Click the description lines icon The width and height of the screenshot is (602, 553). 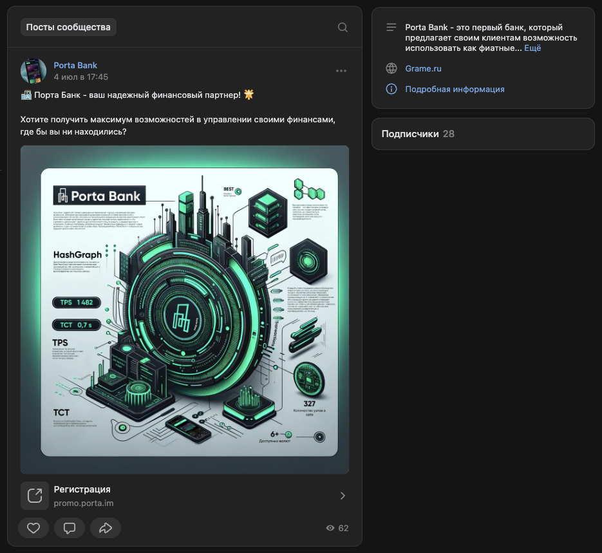pos(391,28)
